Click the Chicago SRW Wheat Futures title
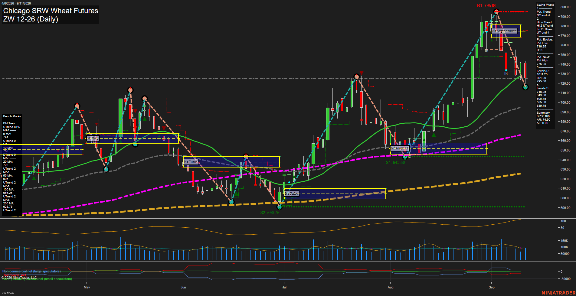This screenshot has height=296, width=576. [x=51, y=11]
